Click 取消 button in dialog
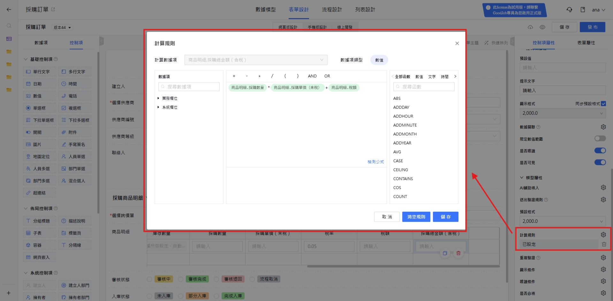Image resolution: width=613 pixels, height=301 pixels. [x=387, y=217]
